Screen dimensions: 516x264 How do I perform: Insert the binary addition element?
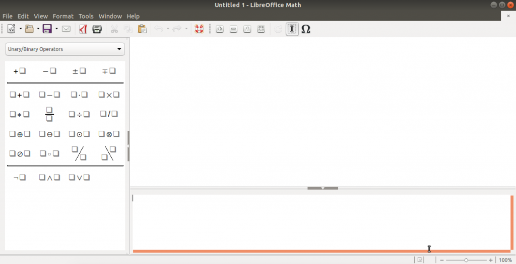tap(20, 95)
